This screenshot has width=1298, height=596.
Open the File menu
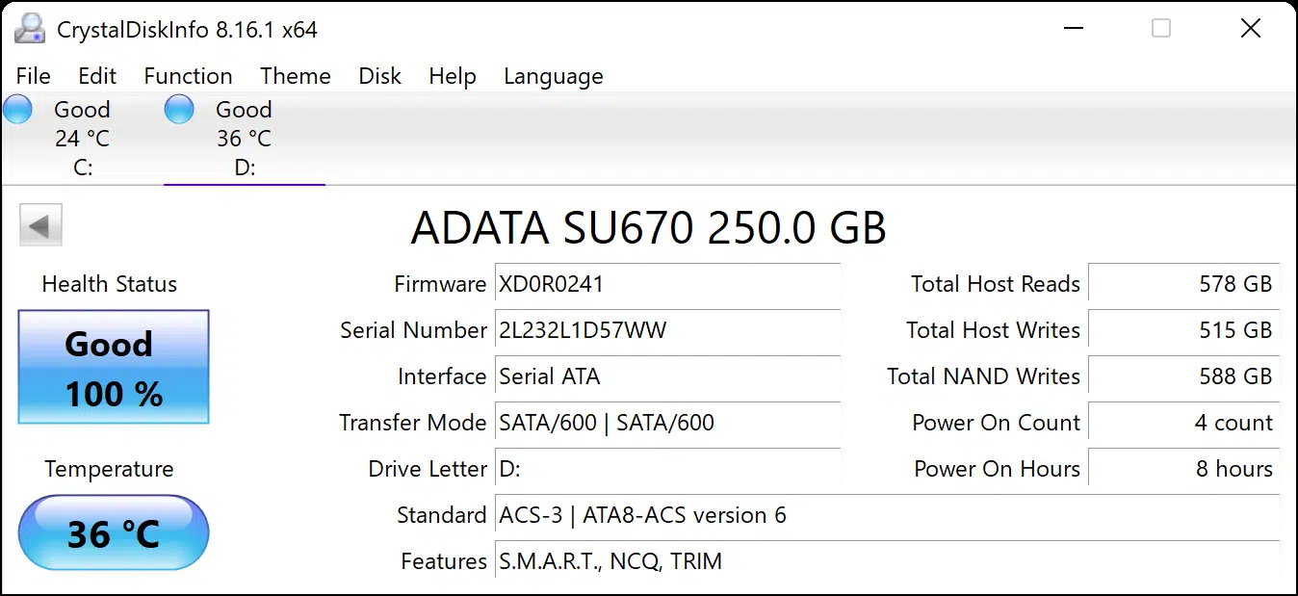[34, 76]
